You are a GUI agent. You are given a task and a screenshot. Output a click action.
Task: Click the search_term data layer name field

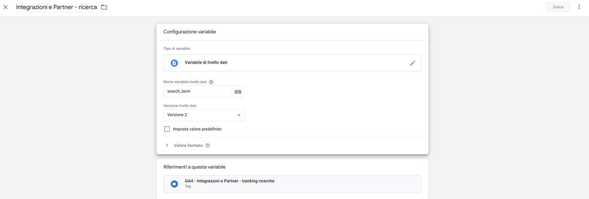click(x=198, y=92)
